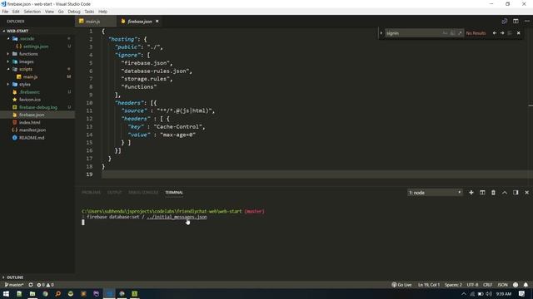Toggle match whole word in find box
Viewport: 533px width, 299px height.
[452, 33]
